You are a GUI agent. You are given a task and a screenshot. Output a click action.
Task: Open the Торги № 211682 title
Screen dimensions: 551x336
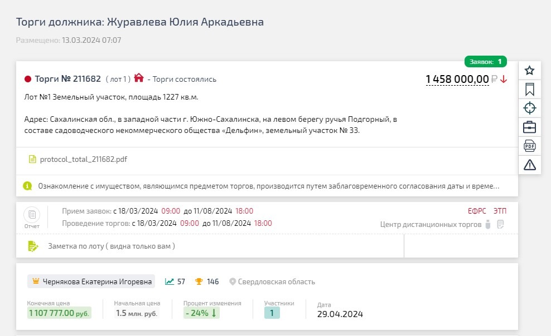point(68,79)
